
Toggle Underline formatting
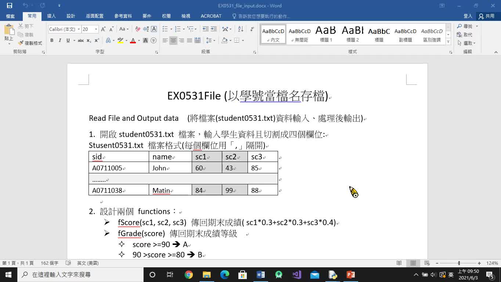tap(68, 40)
